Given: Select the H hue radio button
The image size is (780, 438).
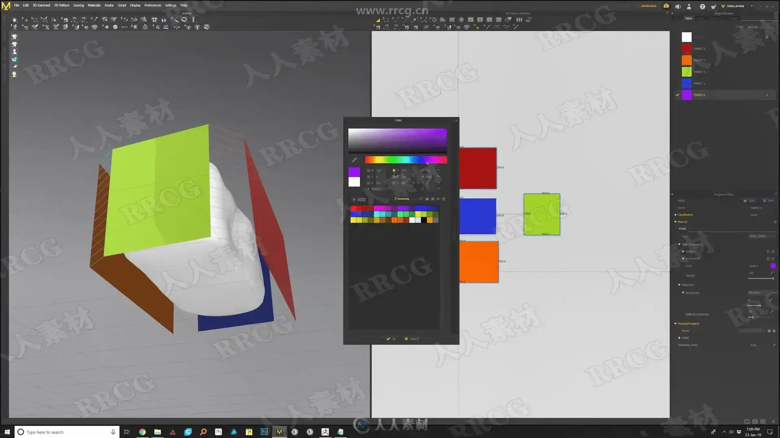Looking at the screenshot, I should click(394, 170).
